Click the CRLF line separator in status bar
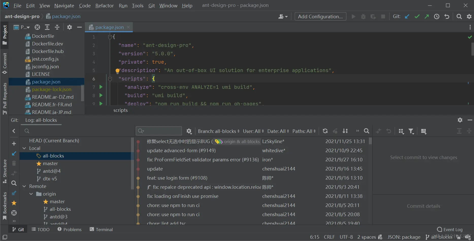This screenshot has width=474, height=241. click(329, 237)
